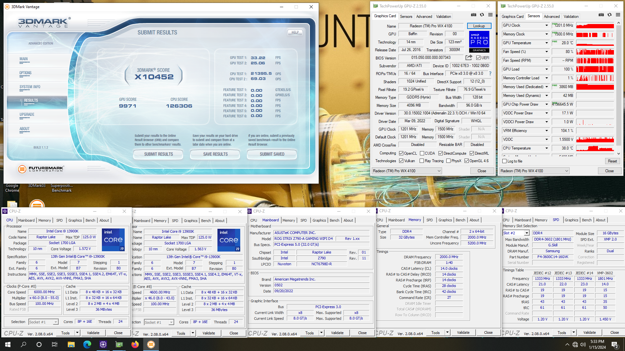Click BIOS share/export icon in GPU-Z

point(469,58)
